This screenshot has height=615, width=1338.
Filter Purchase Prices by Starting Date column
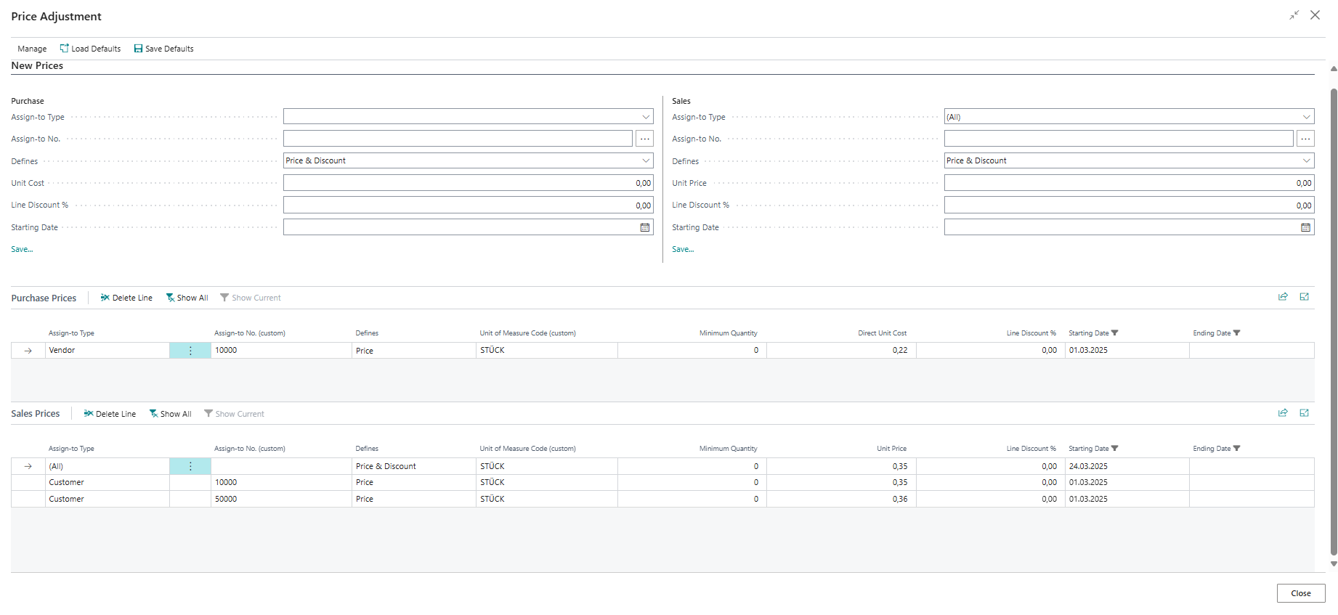pyautogui.click(x=1114, y=333)
